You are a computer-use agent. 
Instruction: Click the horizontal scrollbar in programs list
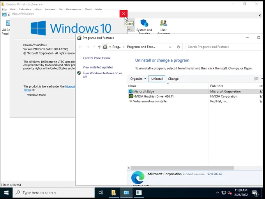click(x=182, y=168)
